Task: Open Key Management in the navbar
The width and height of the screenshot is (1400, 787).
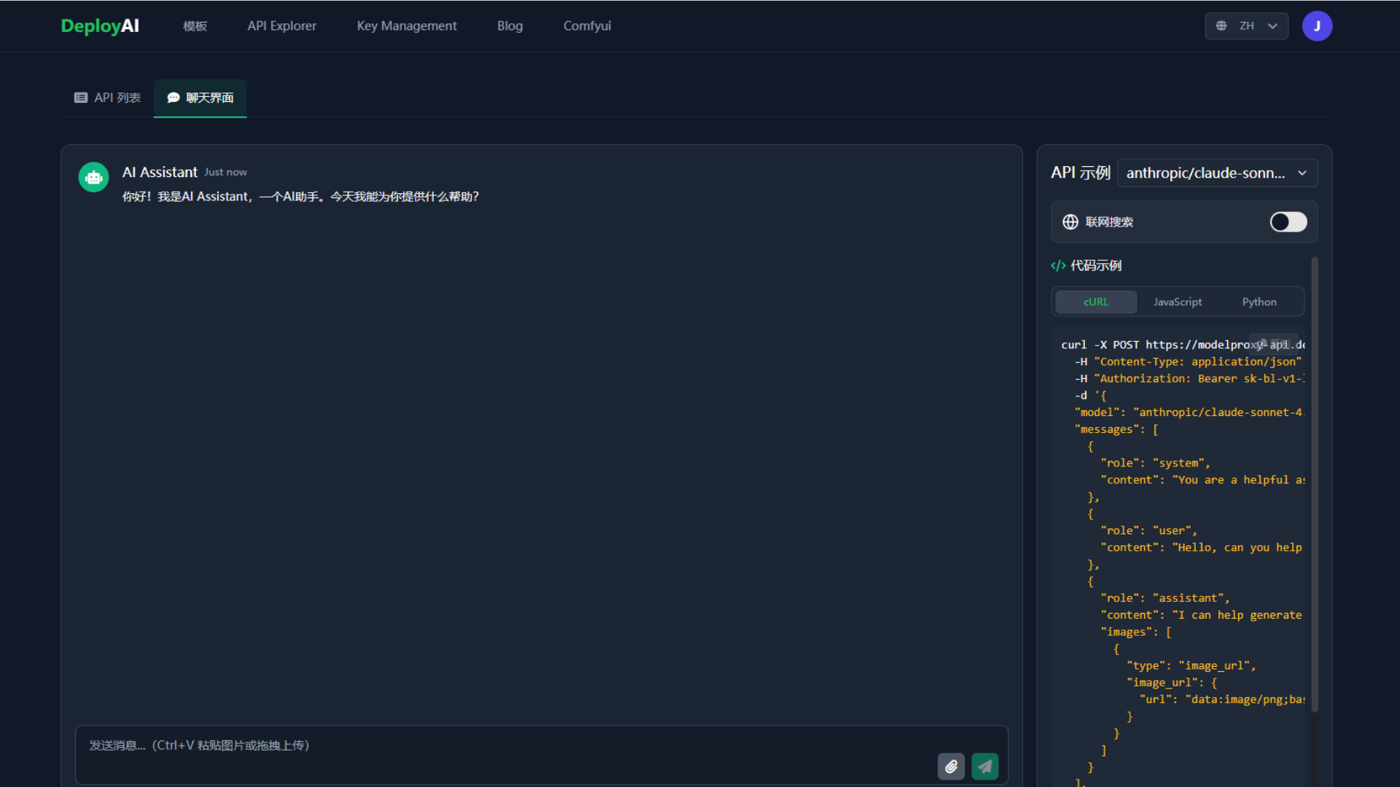Action: click(406, 26)
